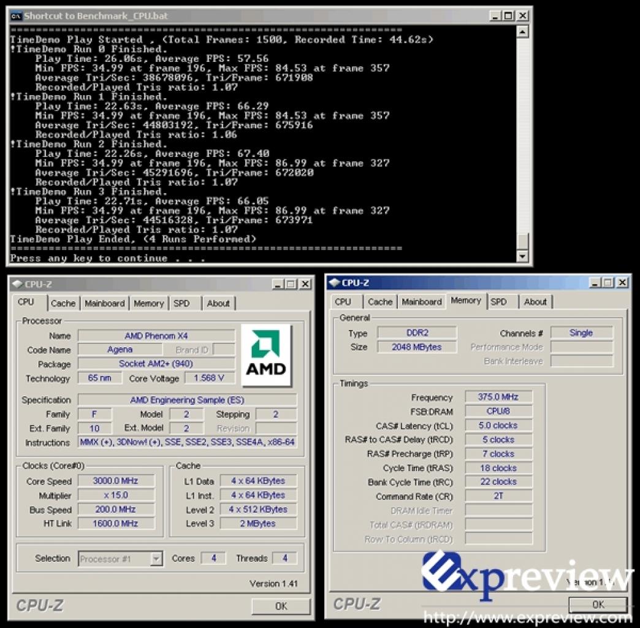
Task: Close the command prompt window
Action: click(x=522, y=16)
